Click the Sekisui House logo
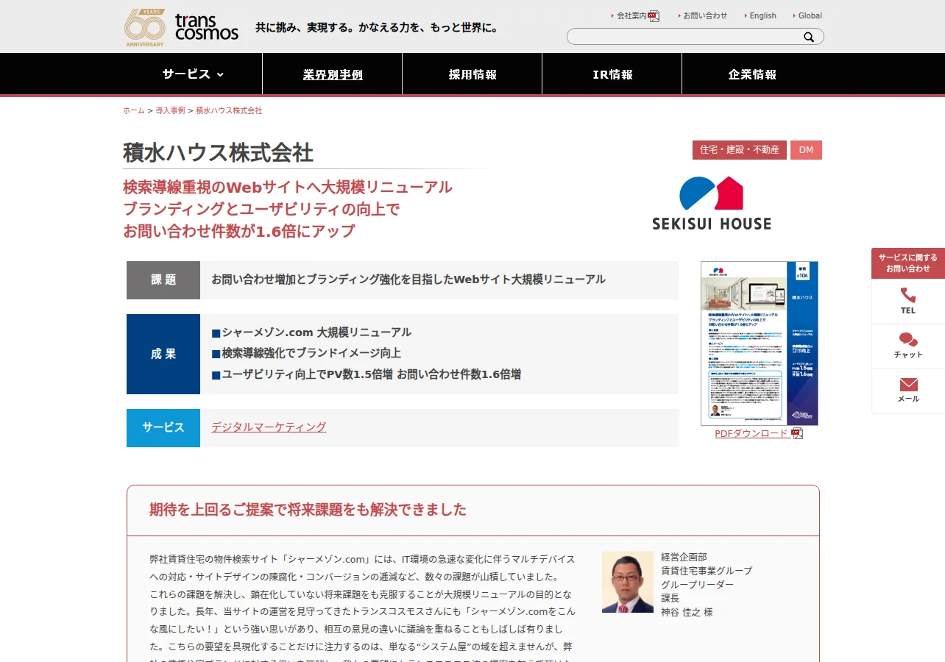The image size is (945, 662). [712, 203]
